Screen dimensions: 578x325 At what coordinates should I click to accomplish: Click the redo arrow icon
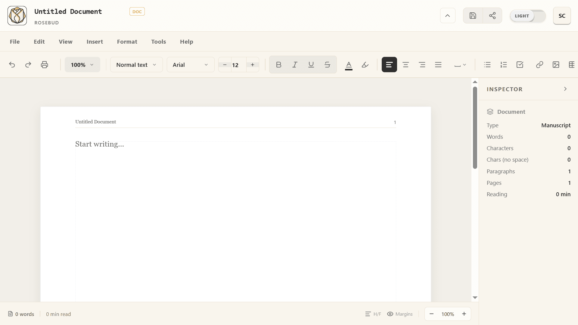28,65
